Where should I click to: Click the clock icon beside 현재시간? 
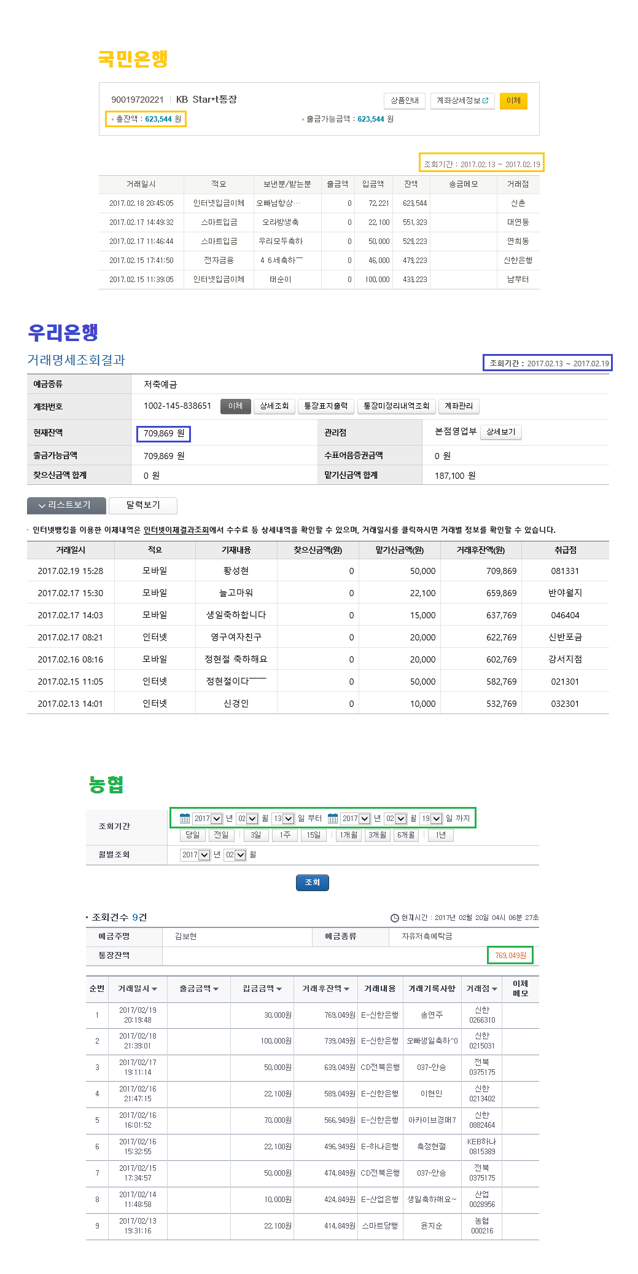click(395, 918)
